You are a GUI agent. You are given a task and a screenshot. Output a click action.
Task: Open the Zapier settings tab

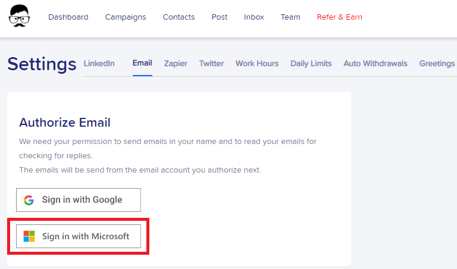pyautogui.click(x=176, y=64)
